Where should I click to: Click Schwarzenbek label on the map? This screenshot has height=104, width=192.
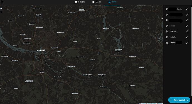pyautogui.click(x=81, y=57)
